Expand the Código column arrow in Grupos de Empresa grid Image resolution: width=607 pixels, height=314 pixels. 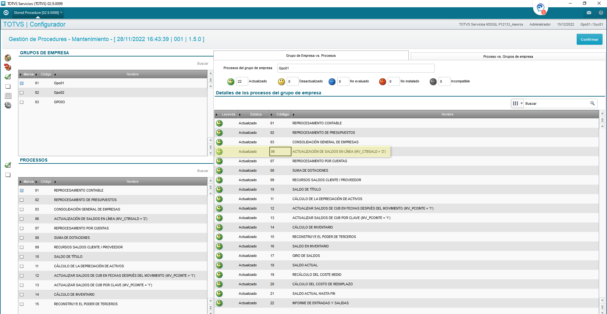[x=36, y=74]
